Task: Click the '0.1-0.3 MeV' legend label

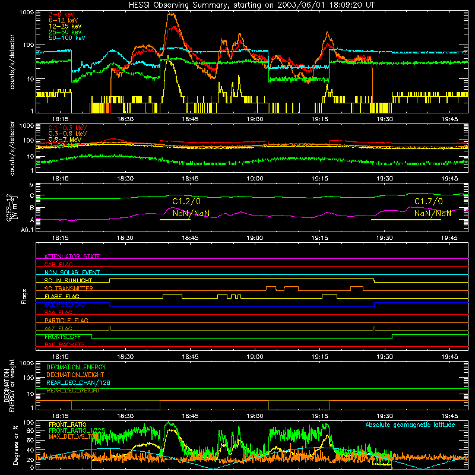Action: pos(68,128)
